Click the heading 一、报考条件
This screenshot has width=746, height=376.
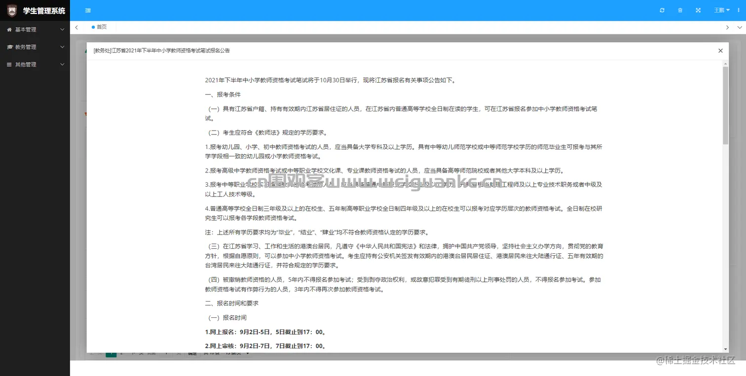click(223, 94)
